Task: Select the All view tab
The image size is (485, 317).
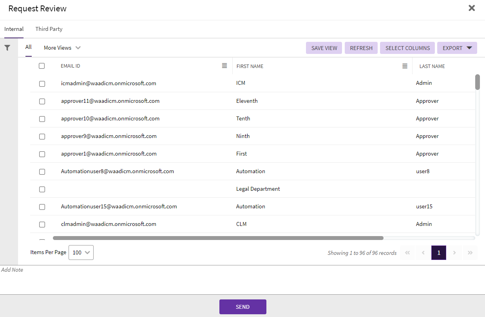Action: [x=29, y=47]
